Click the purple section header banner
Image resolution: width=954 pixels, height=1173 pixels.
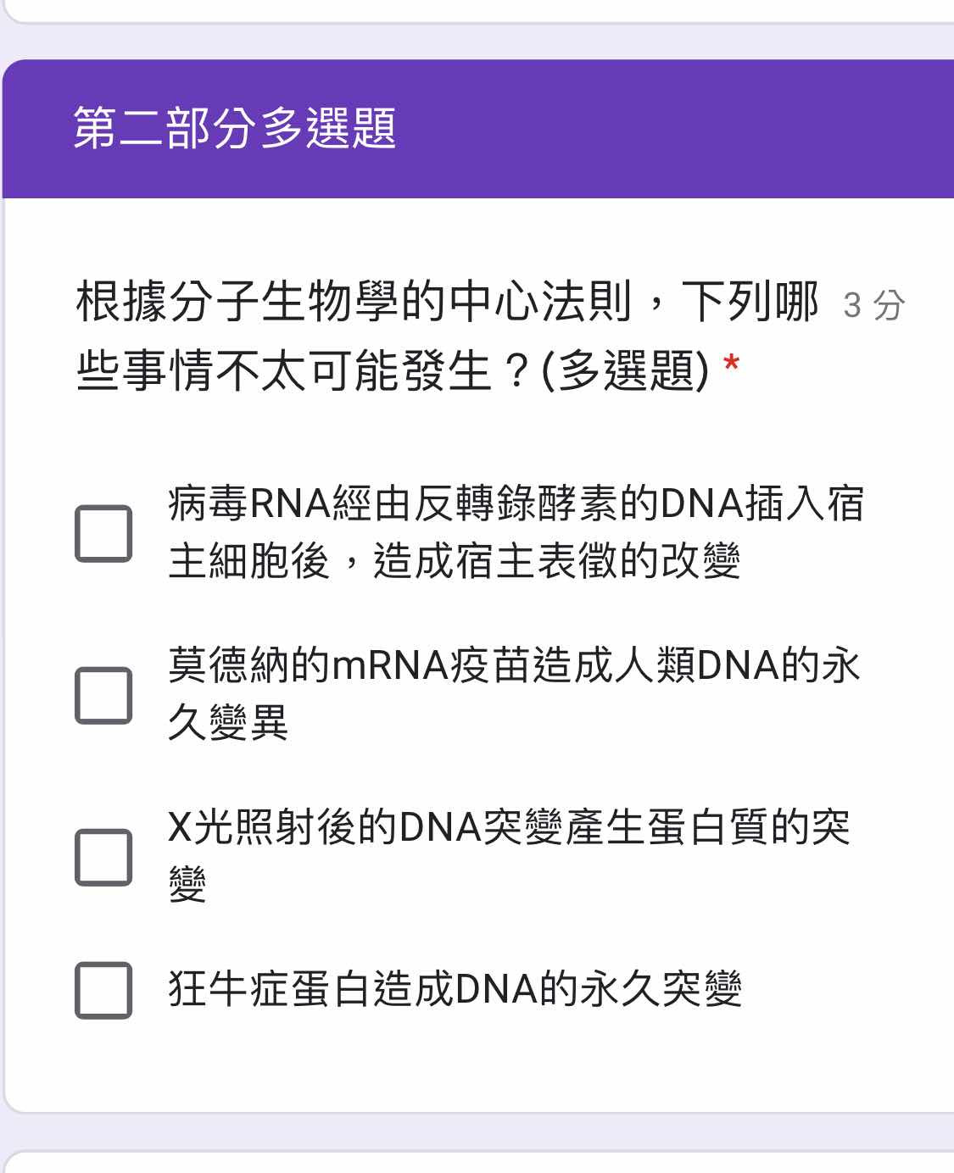click(x=478, y=129)
